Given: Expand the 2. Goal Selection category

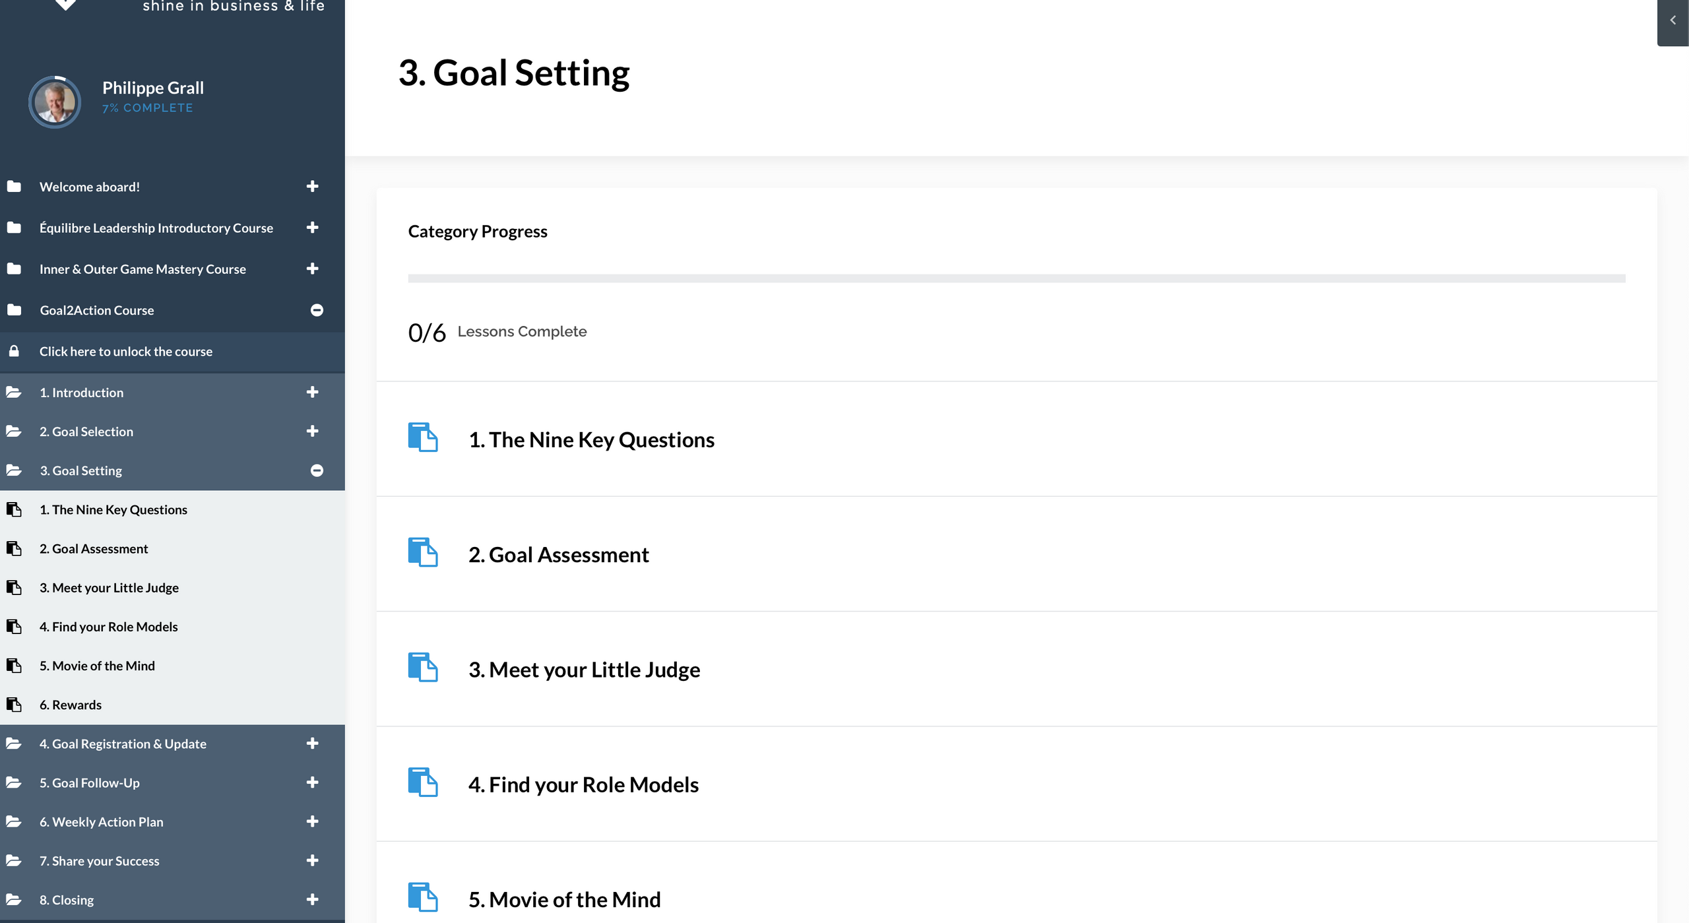Looking at the screenshot, I should 313,431.
